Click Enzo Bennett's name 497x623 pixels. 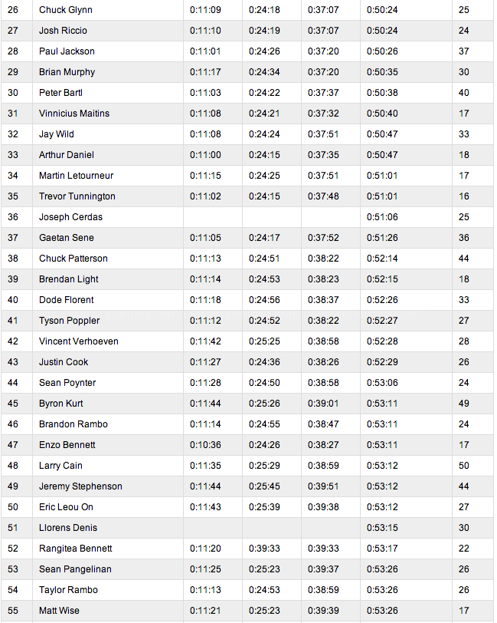(x=67, y=445)
